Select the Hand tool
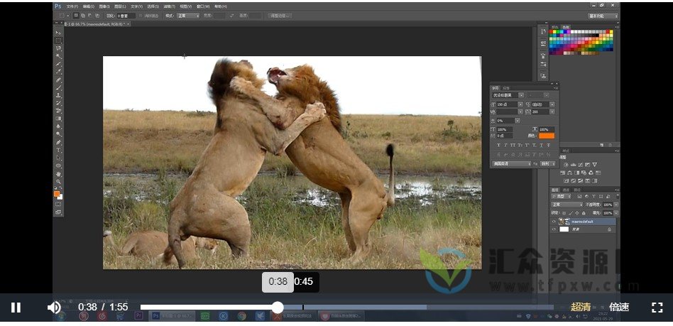Screen dimensions: 673x326 (x=58, y=174)
